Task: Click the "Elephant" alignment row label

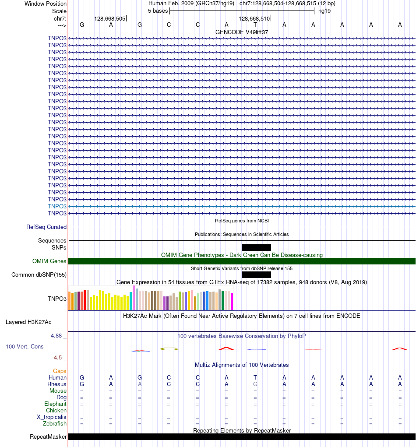Action: click(55, 404)
